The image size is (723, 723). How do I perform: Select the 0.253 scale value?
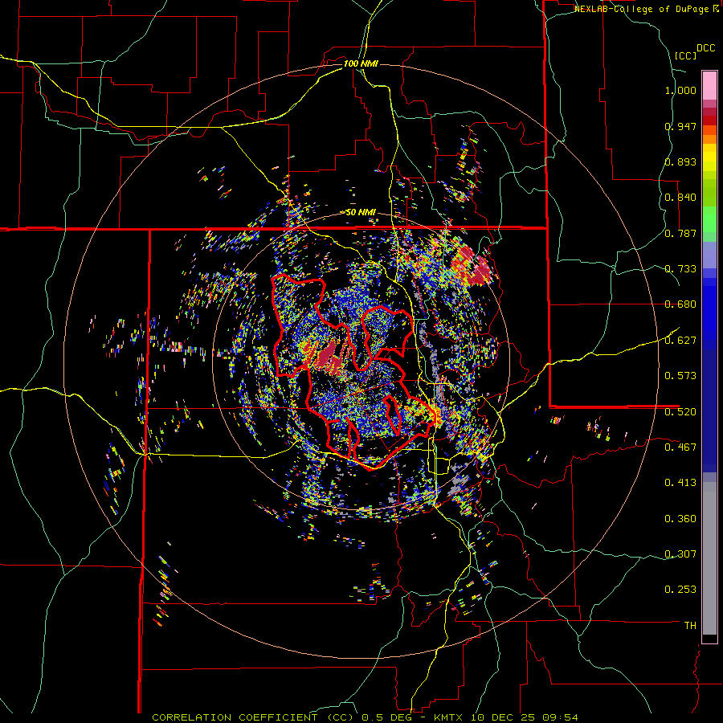coord(680,590)
